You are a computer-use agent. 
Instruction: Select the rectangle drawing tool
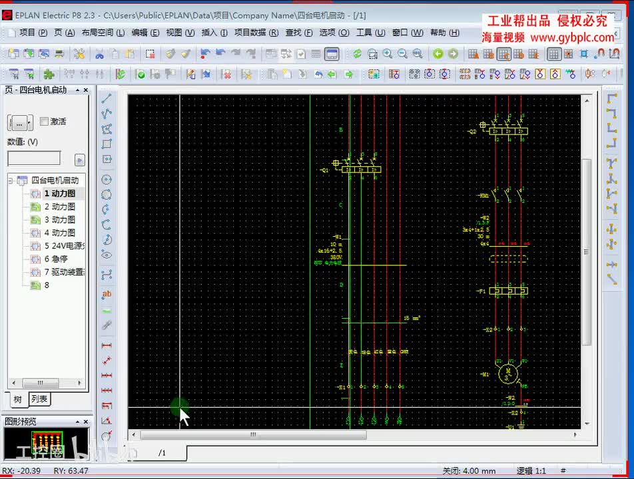click(107, 144)
